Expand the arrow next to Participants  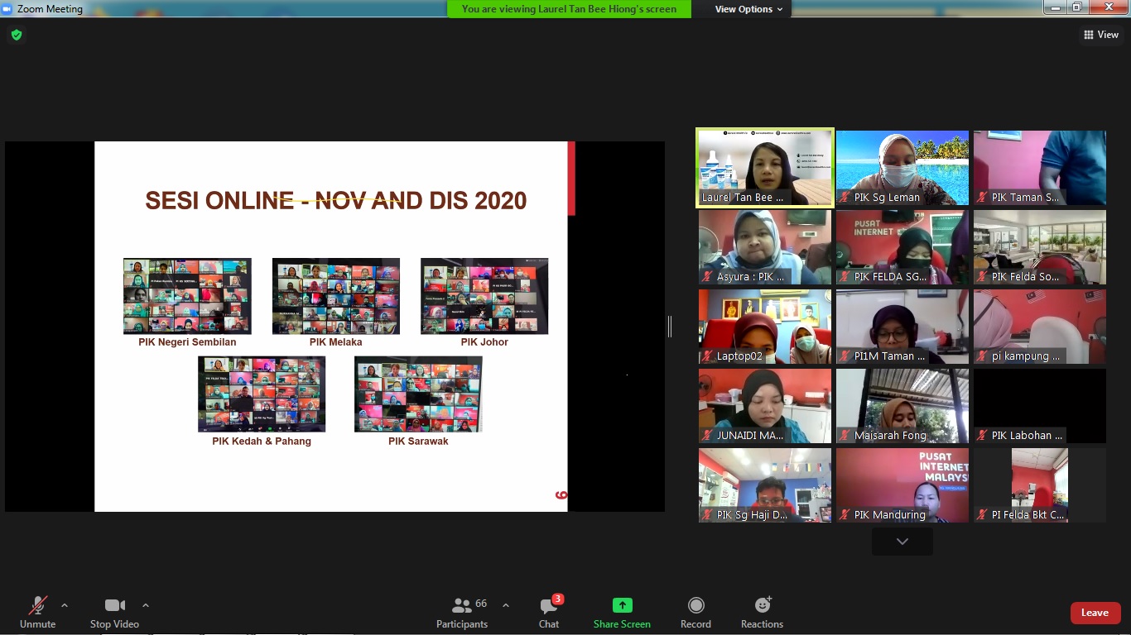[506, 605]
